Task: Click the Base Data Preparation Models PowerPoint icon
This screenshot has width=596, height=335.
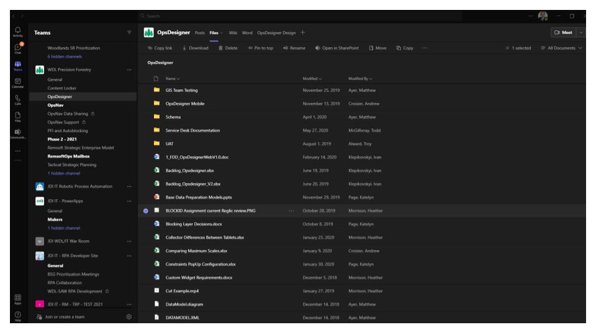Action: [156, 197]
